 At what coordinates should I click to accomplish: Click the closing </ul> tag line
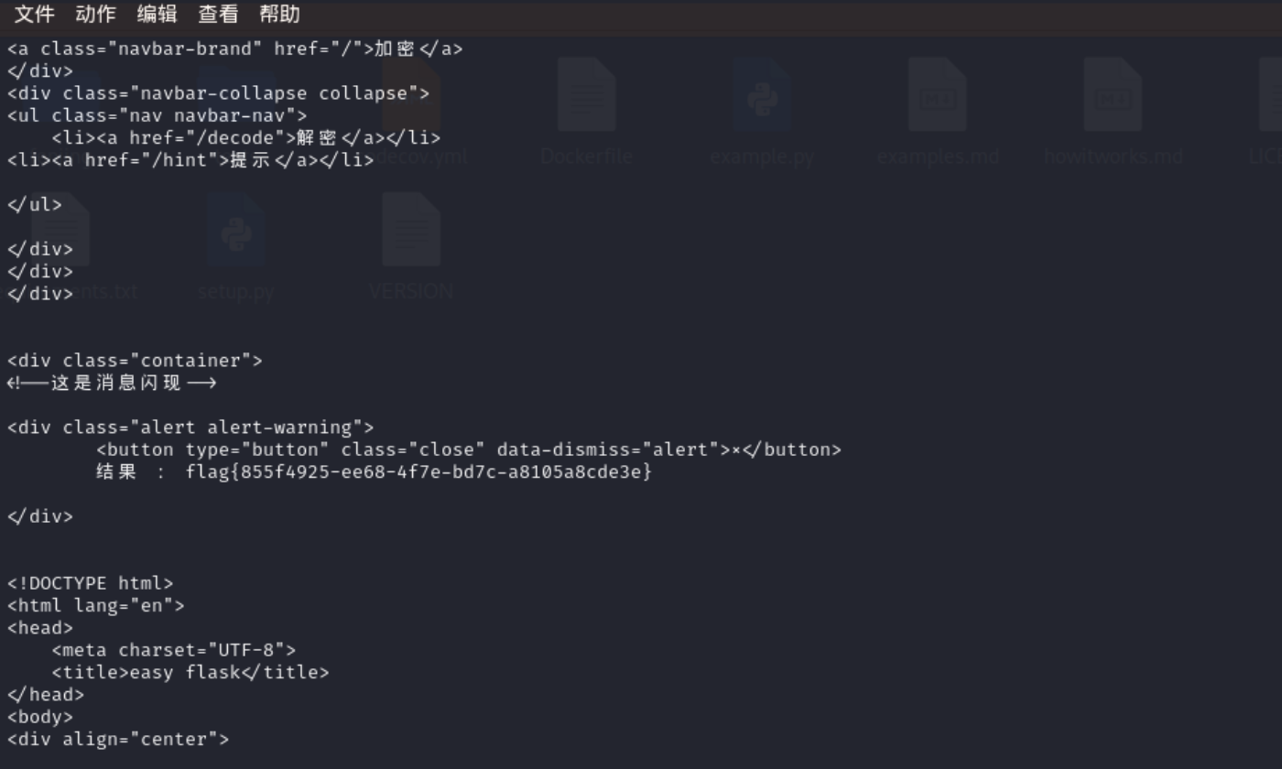(x=35, y=204)
